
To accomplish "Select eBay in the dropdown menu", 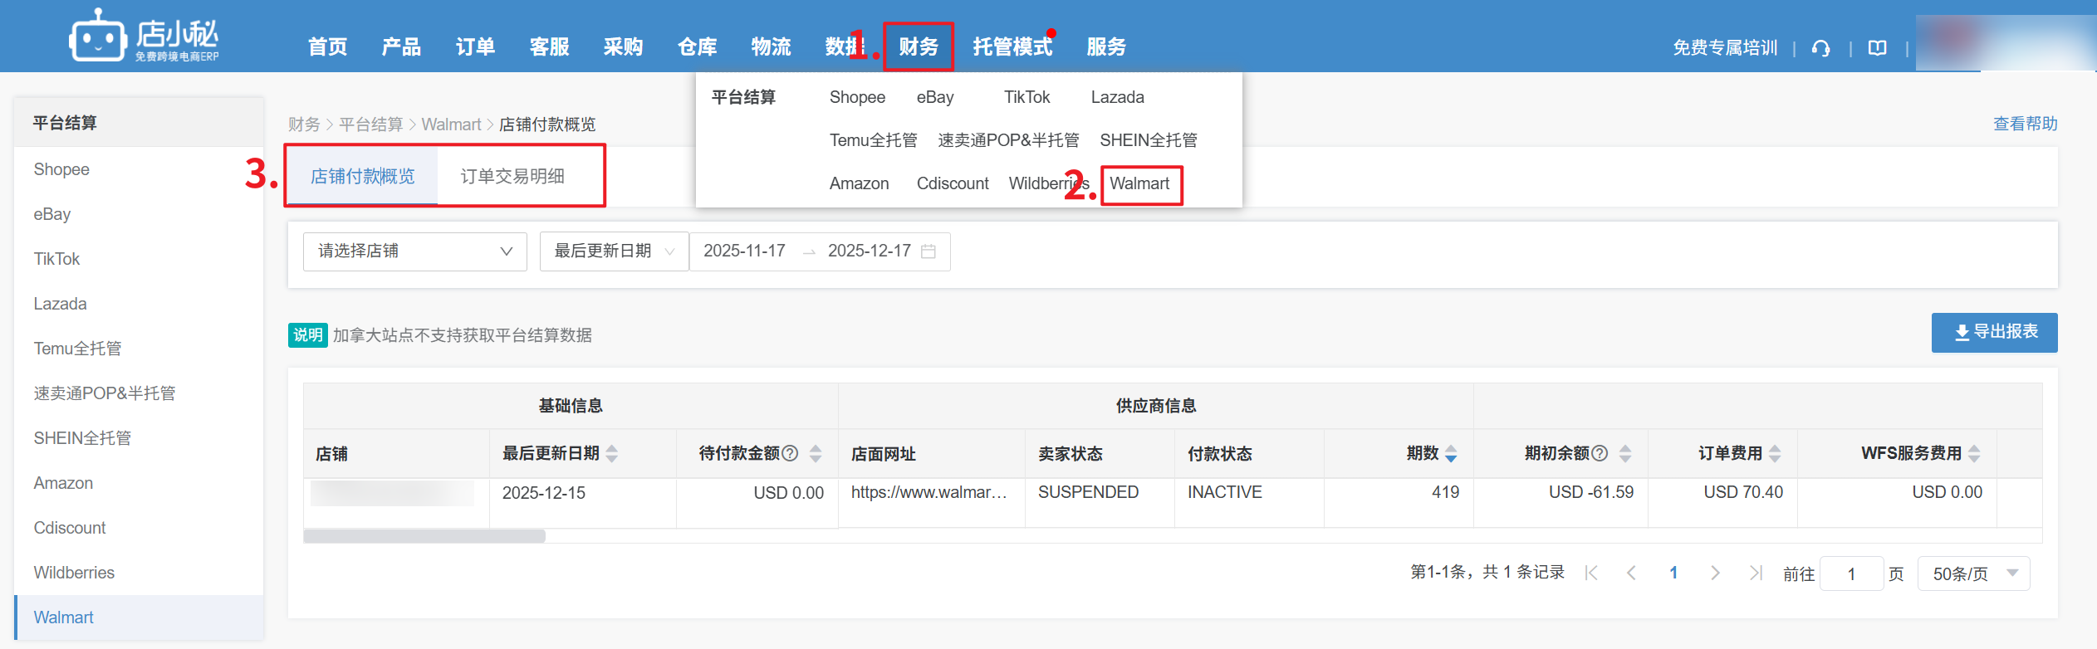I will pos(935,97).
